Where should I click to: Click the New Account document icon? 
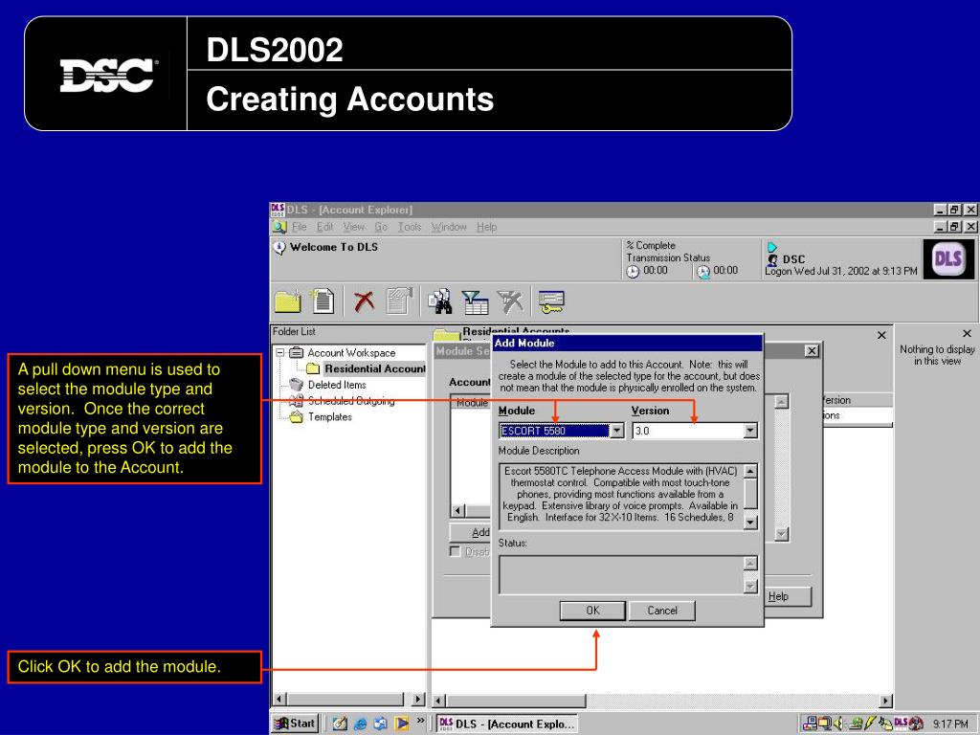pyautogui.click(x=323, y=301)
